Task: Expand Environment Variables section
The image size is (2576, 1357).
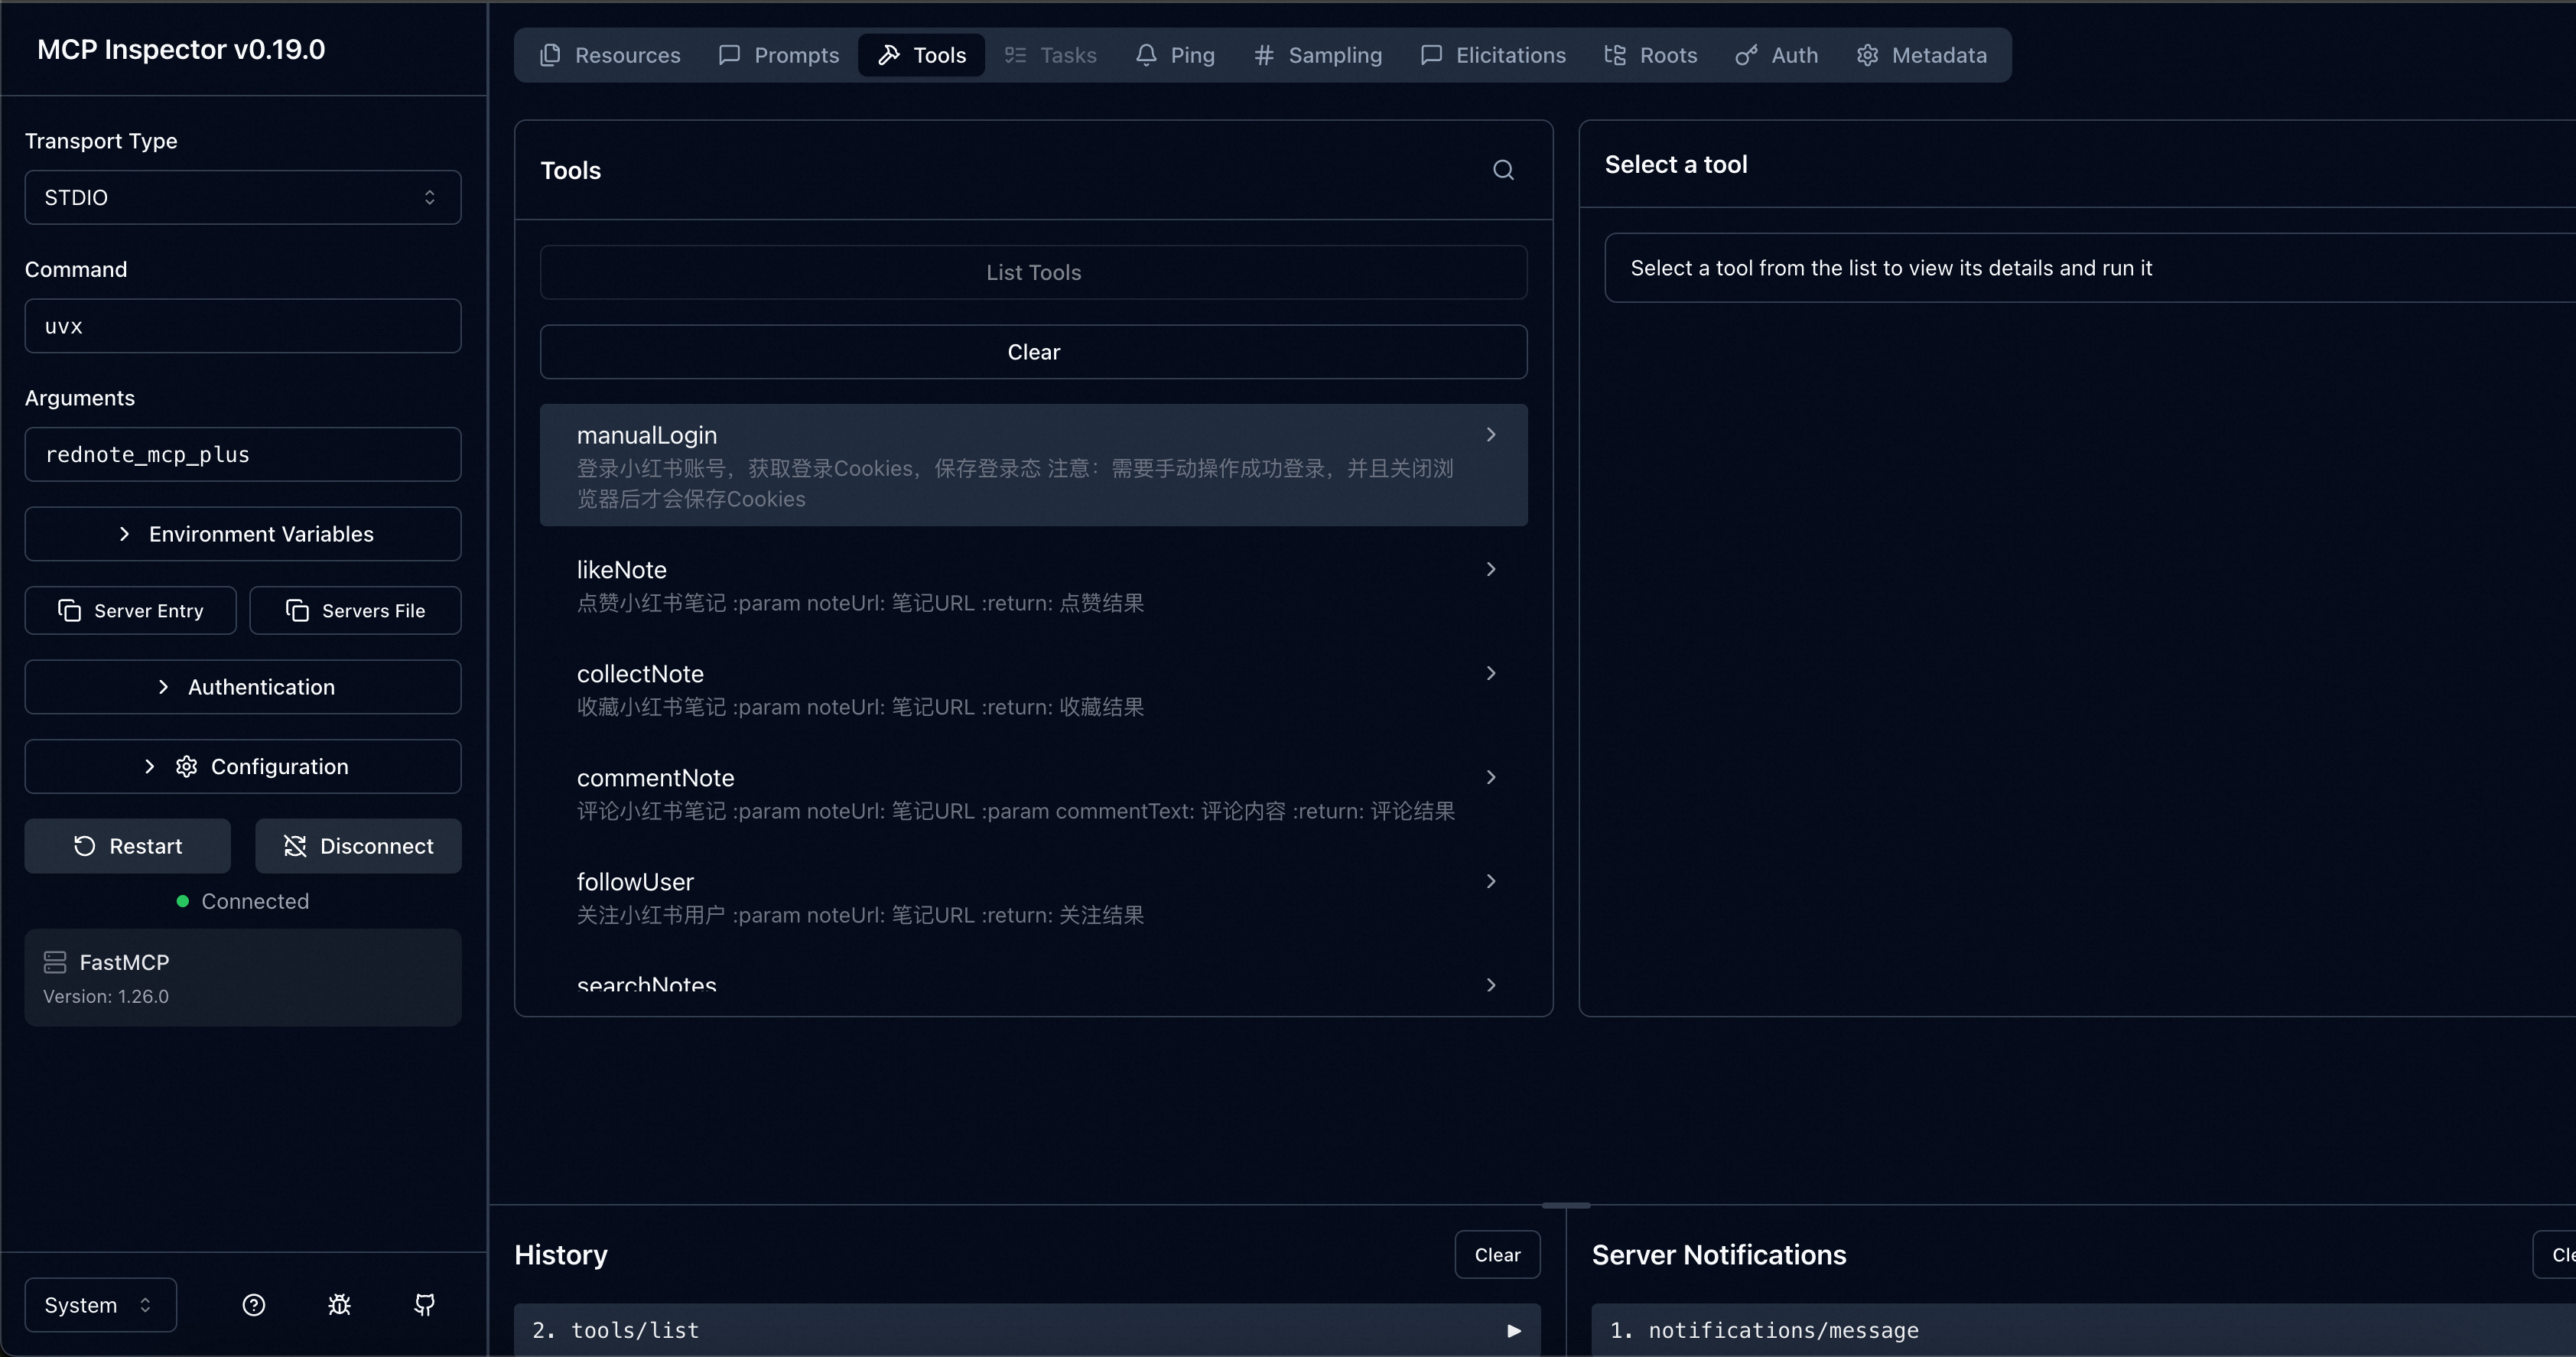Action: click(242, 534)
